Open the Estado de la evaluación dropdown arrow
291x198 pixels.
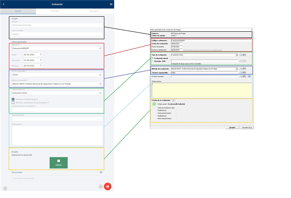tap(173, 100)
